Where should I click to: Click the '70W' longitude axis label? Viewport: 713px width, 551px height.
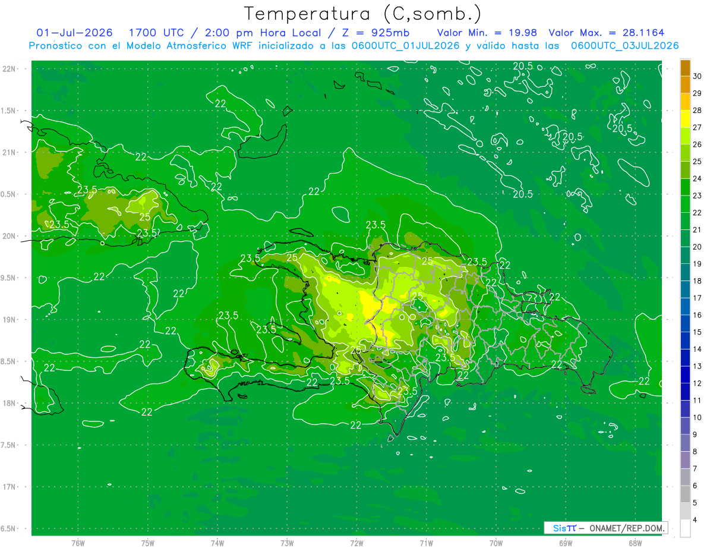coord(496,543)
